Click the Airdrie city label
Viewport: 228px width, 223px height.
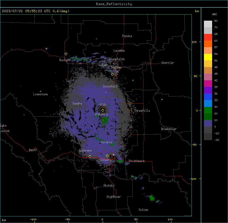click(107, 142)
